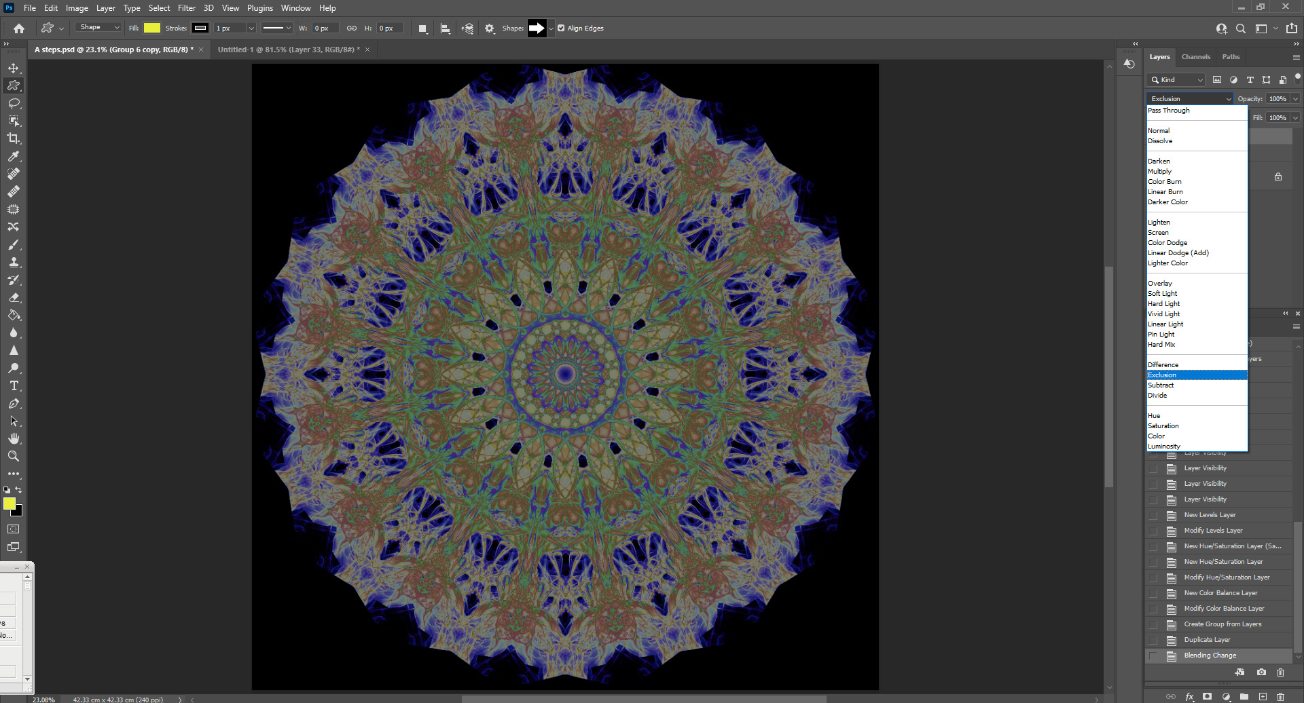The width and height of the screenshot is (1304, 703).
Task: Select the Hand tool
Action: (14, 438)
